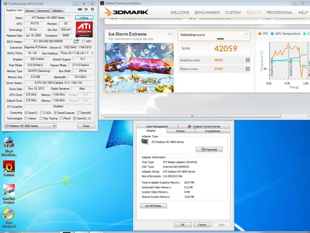Open the ATI Radeon HD 4800 GPU dropdown
The image size is (310, 233).
pyautogui.click(x=30, y=126)
